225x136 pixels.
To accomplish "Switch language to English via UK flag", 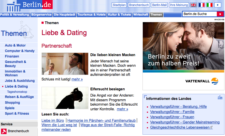I will pyautogui.click(x=193, y=5).
